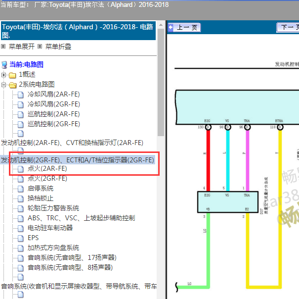Open 点火(2GR-FE) diagram
Image resolution: width=299 pixels, height=299 pixels.
[x=47, y=179]
